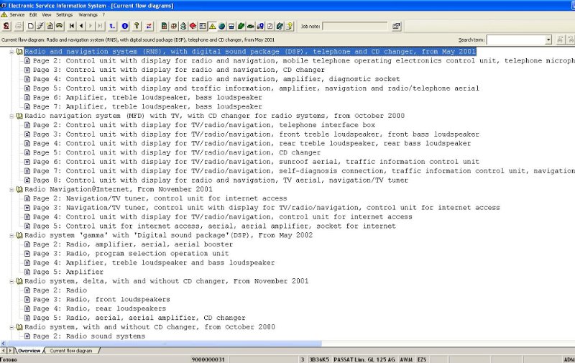Click the checklist document toolbar icon

coord(270,26)
